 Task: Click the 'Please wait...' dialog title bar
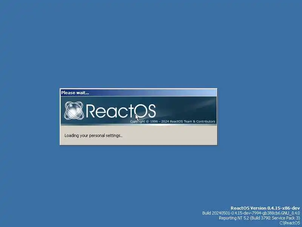tap(139, 93)
